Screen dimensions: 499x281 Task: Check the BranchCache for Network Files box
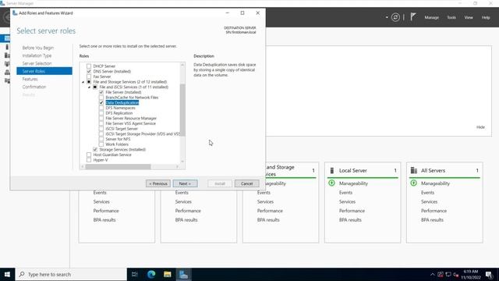pos(101,98)
